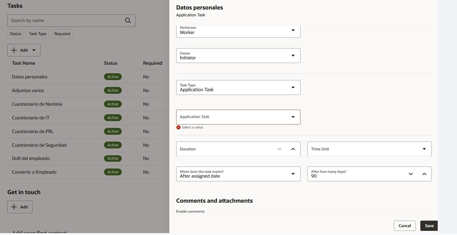This screenshot has width=457, height=235.
Task: Click the Cancel button
Action: pos(405,226)
